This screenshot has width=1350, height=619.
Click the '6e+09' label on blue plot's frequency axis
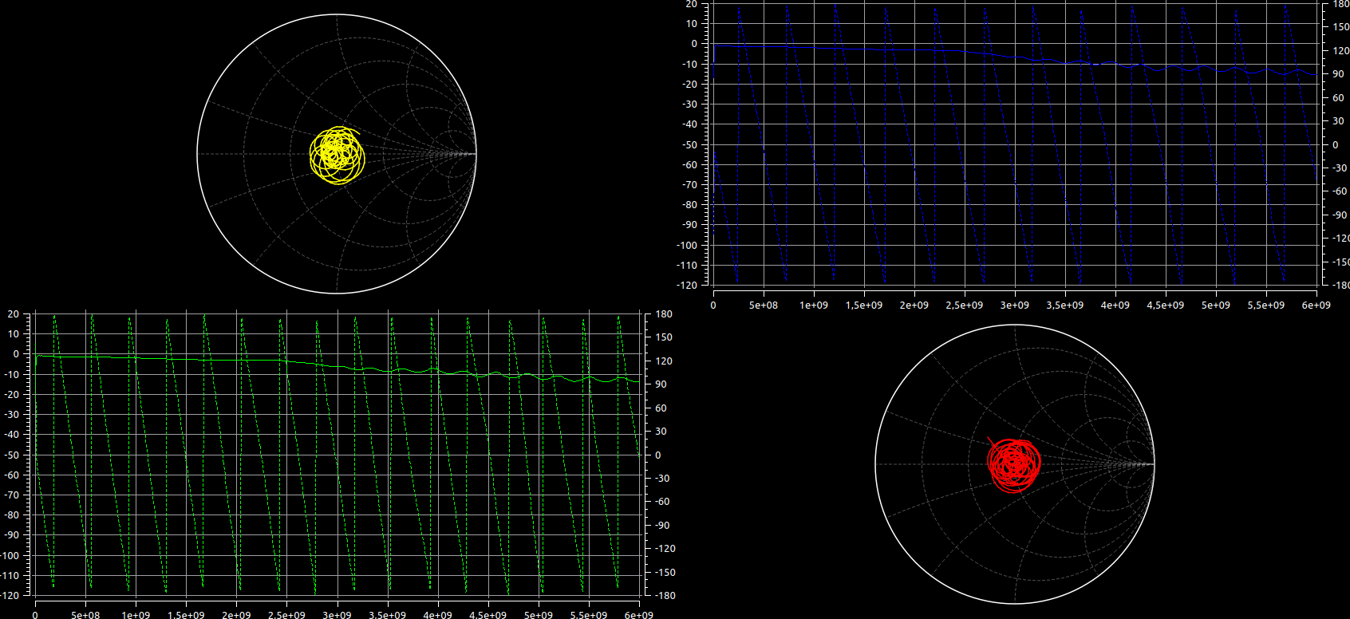point(1316,306)
